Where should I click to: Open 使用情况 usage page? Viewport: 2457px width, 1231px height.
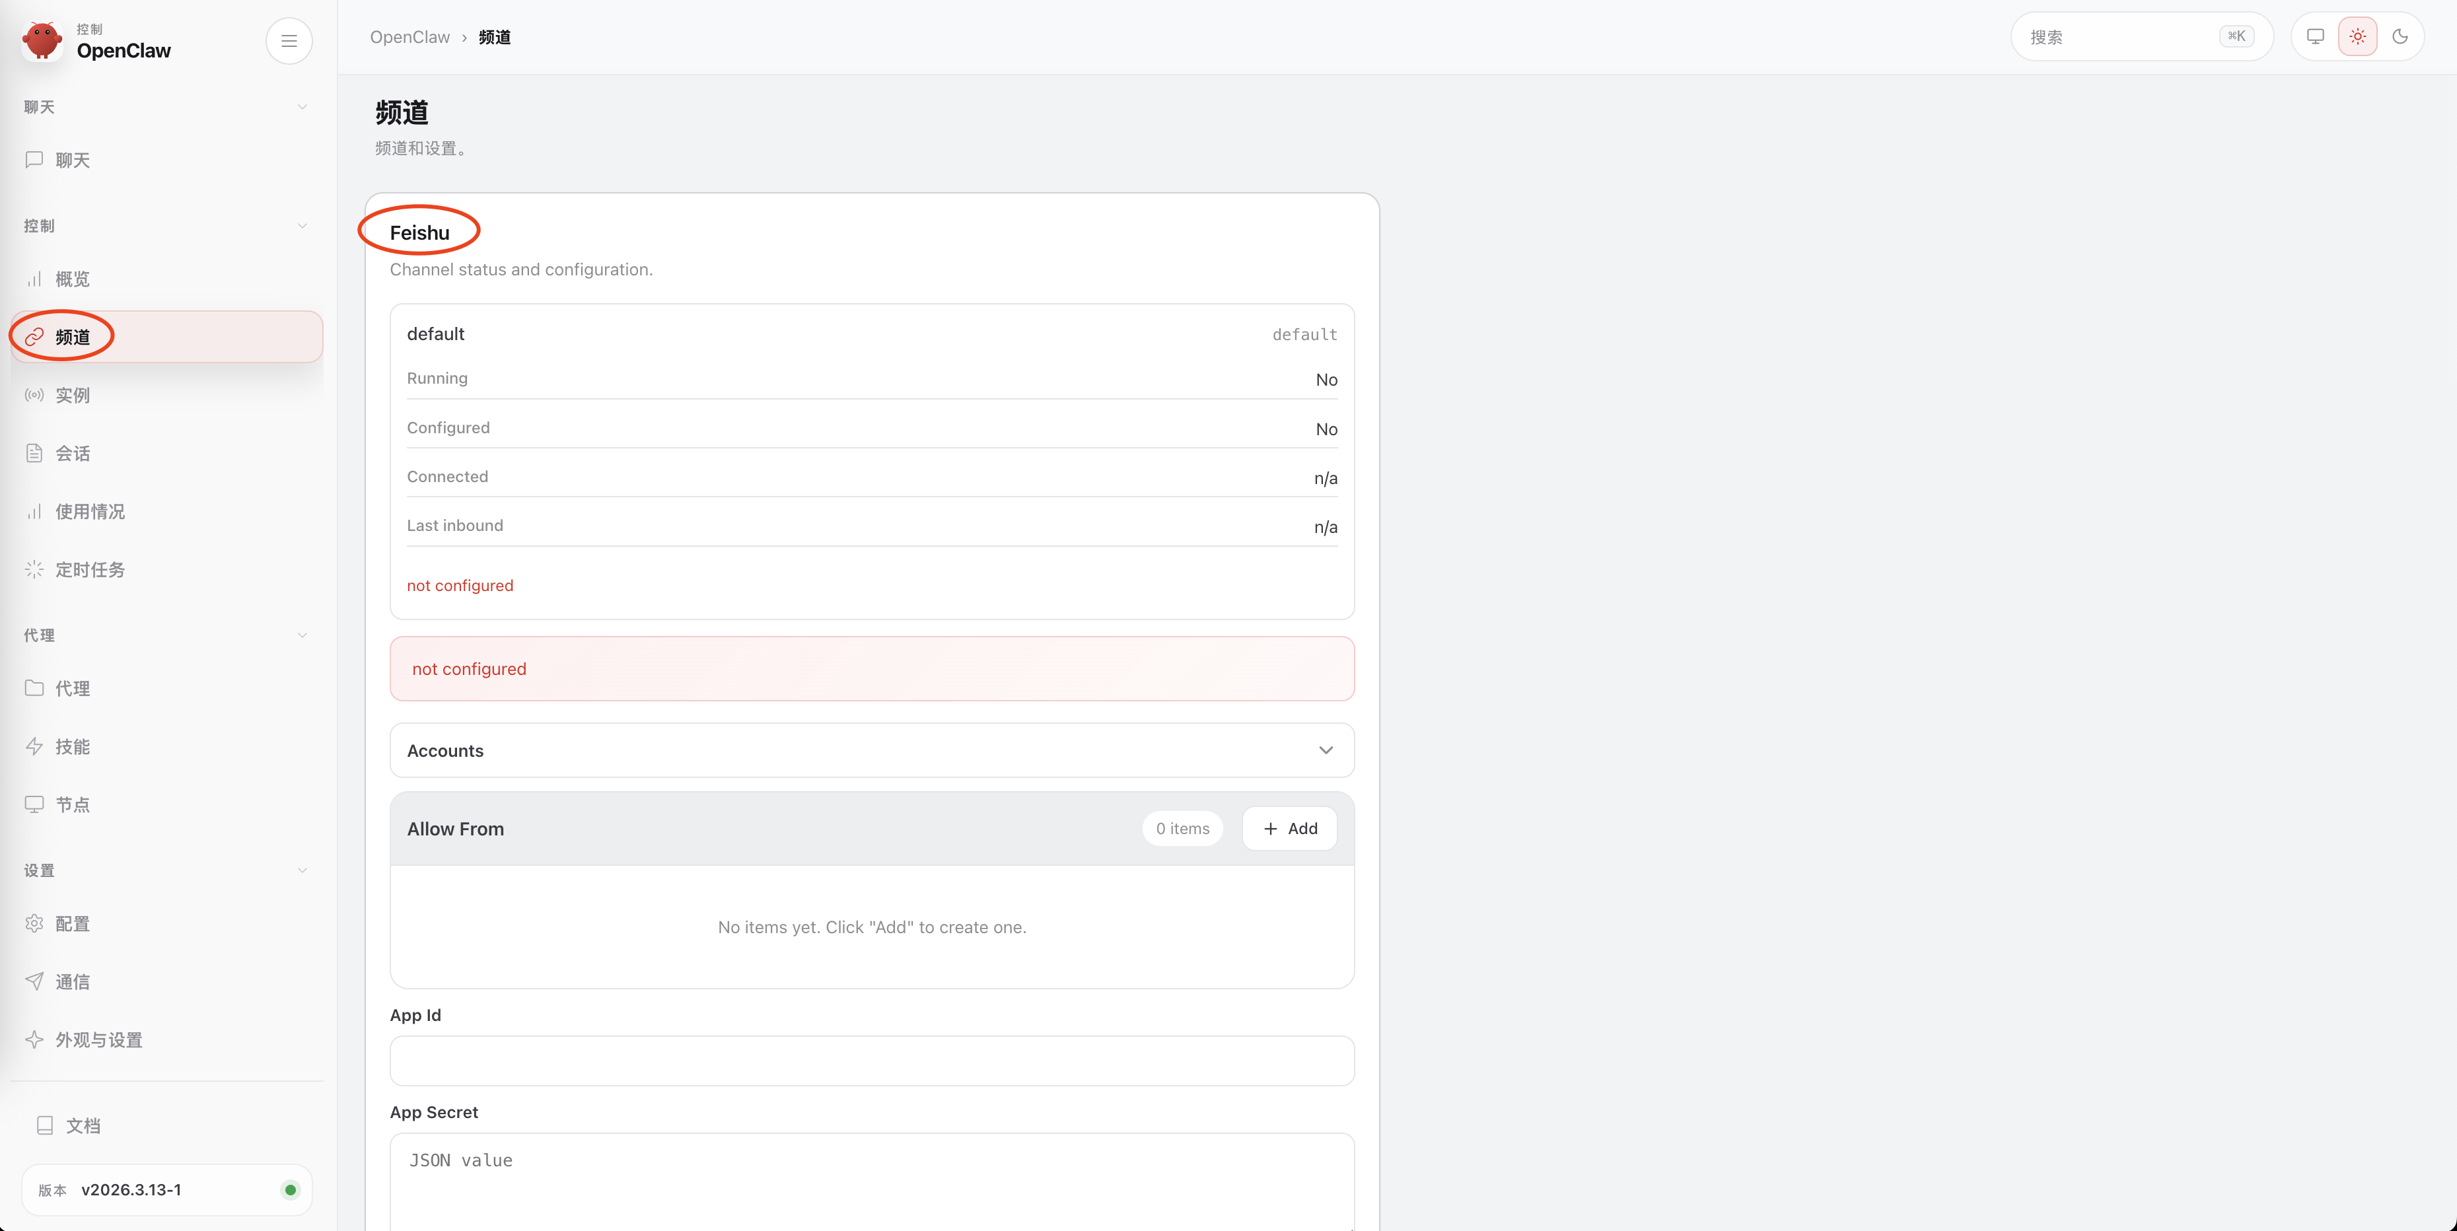[90, 511]
